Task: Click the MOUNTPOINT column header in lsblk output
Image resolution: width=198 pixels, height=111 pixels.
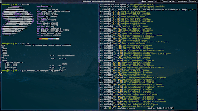Action: [x=66, y=45]
